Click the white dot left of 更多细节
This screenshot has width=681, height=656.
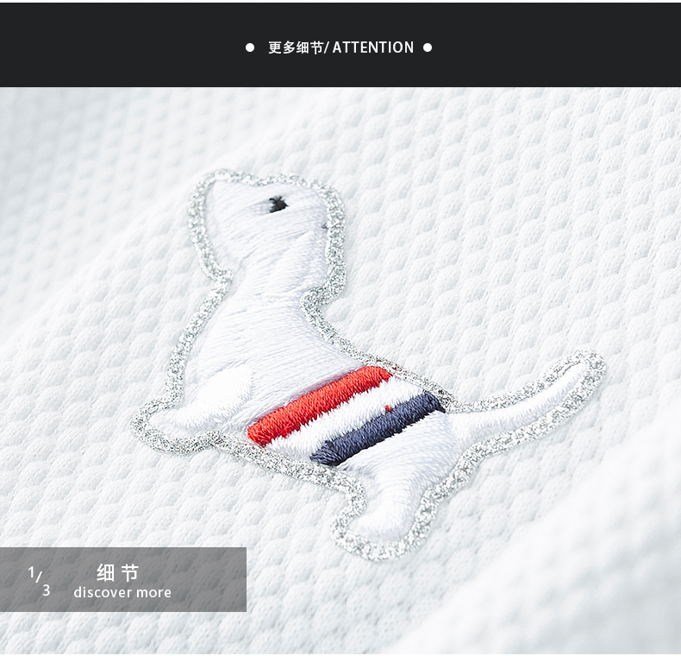(x=250, y=47)
